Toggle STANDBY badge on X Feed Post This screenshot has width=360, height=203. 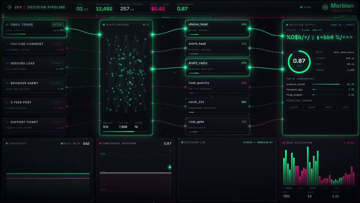[57, 102]
